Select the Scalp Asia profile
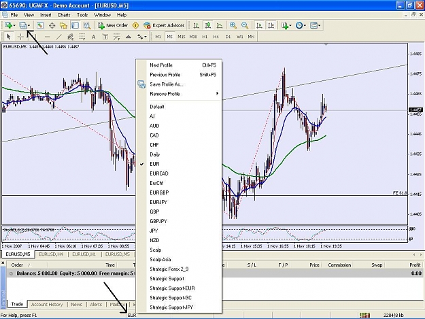The image size is (425, 319). click(x=179, y=259)
